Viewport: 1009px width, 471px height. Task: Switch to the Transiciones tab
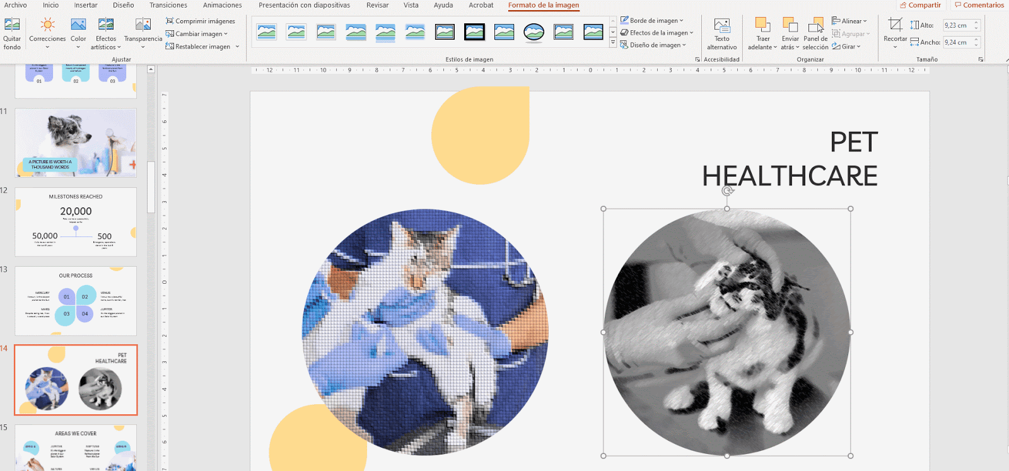(168, 5)
